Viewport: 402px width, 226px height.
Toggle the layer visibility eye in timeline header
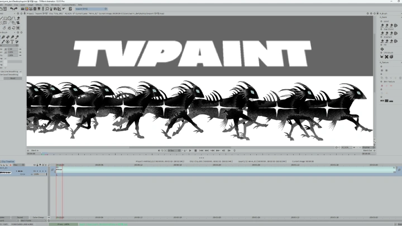pyautogui.click(x=35, y=165)
